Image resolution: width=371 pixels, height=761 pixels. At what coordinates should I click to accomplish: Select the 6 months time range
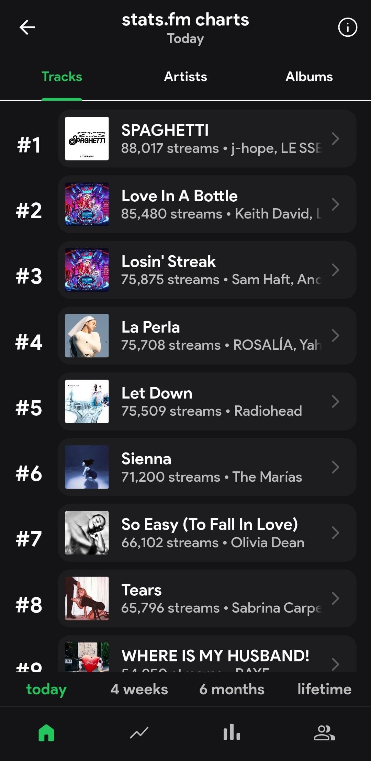232,689
